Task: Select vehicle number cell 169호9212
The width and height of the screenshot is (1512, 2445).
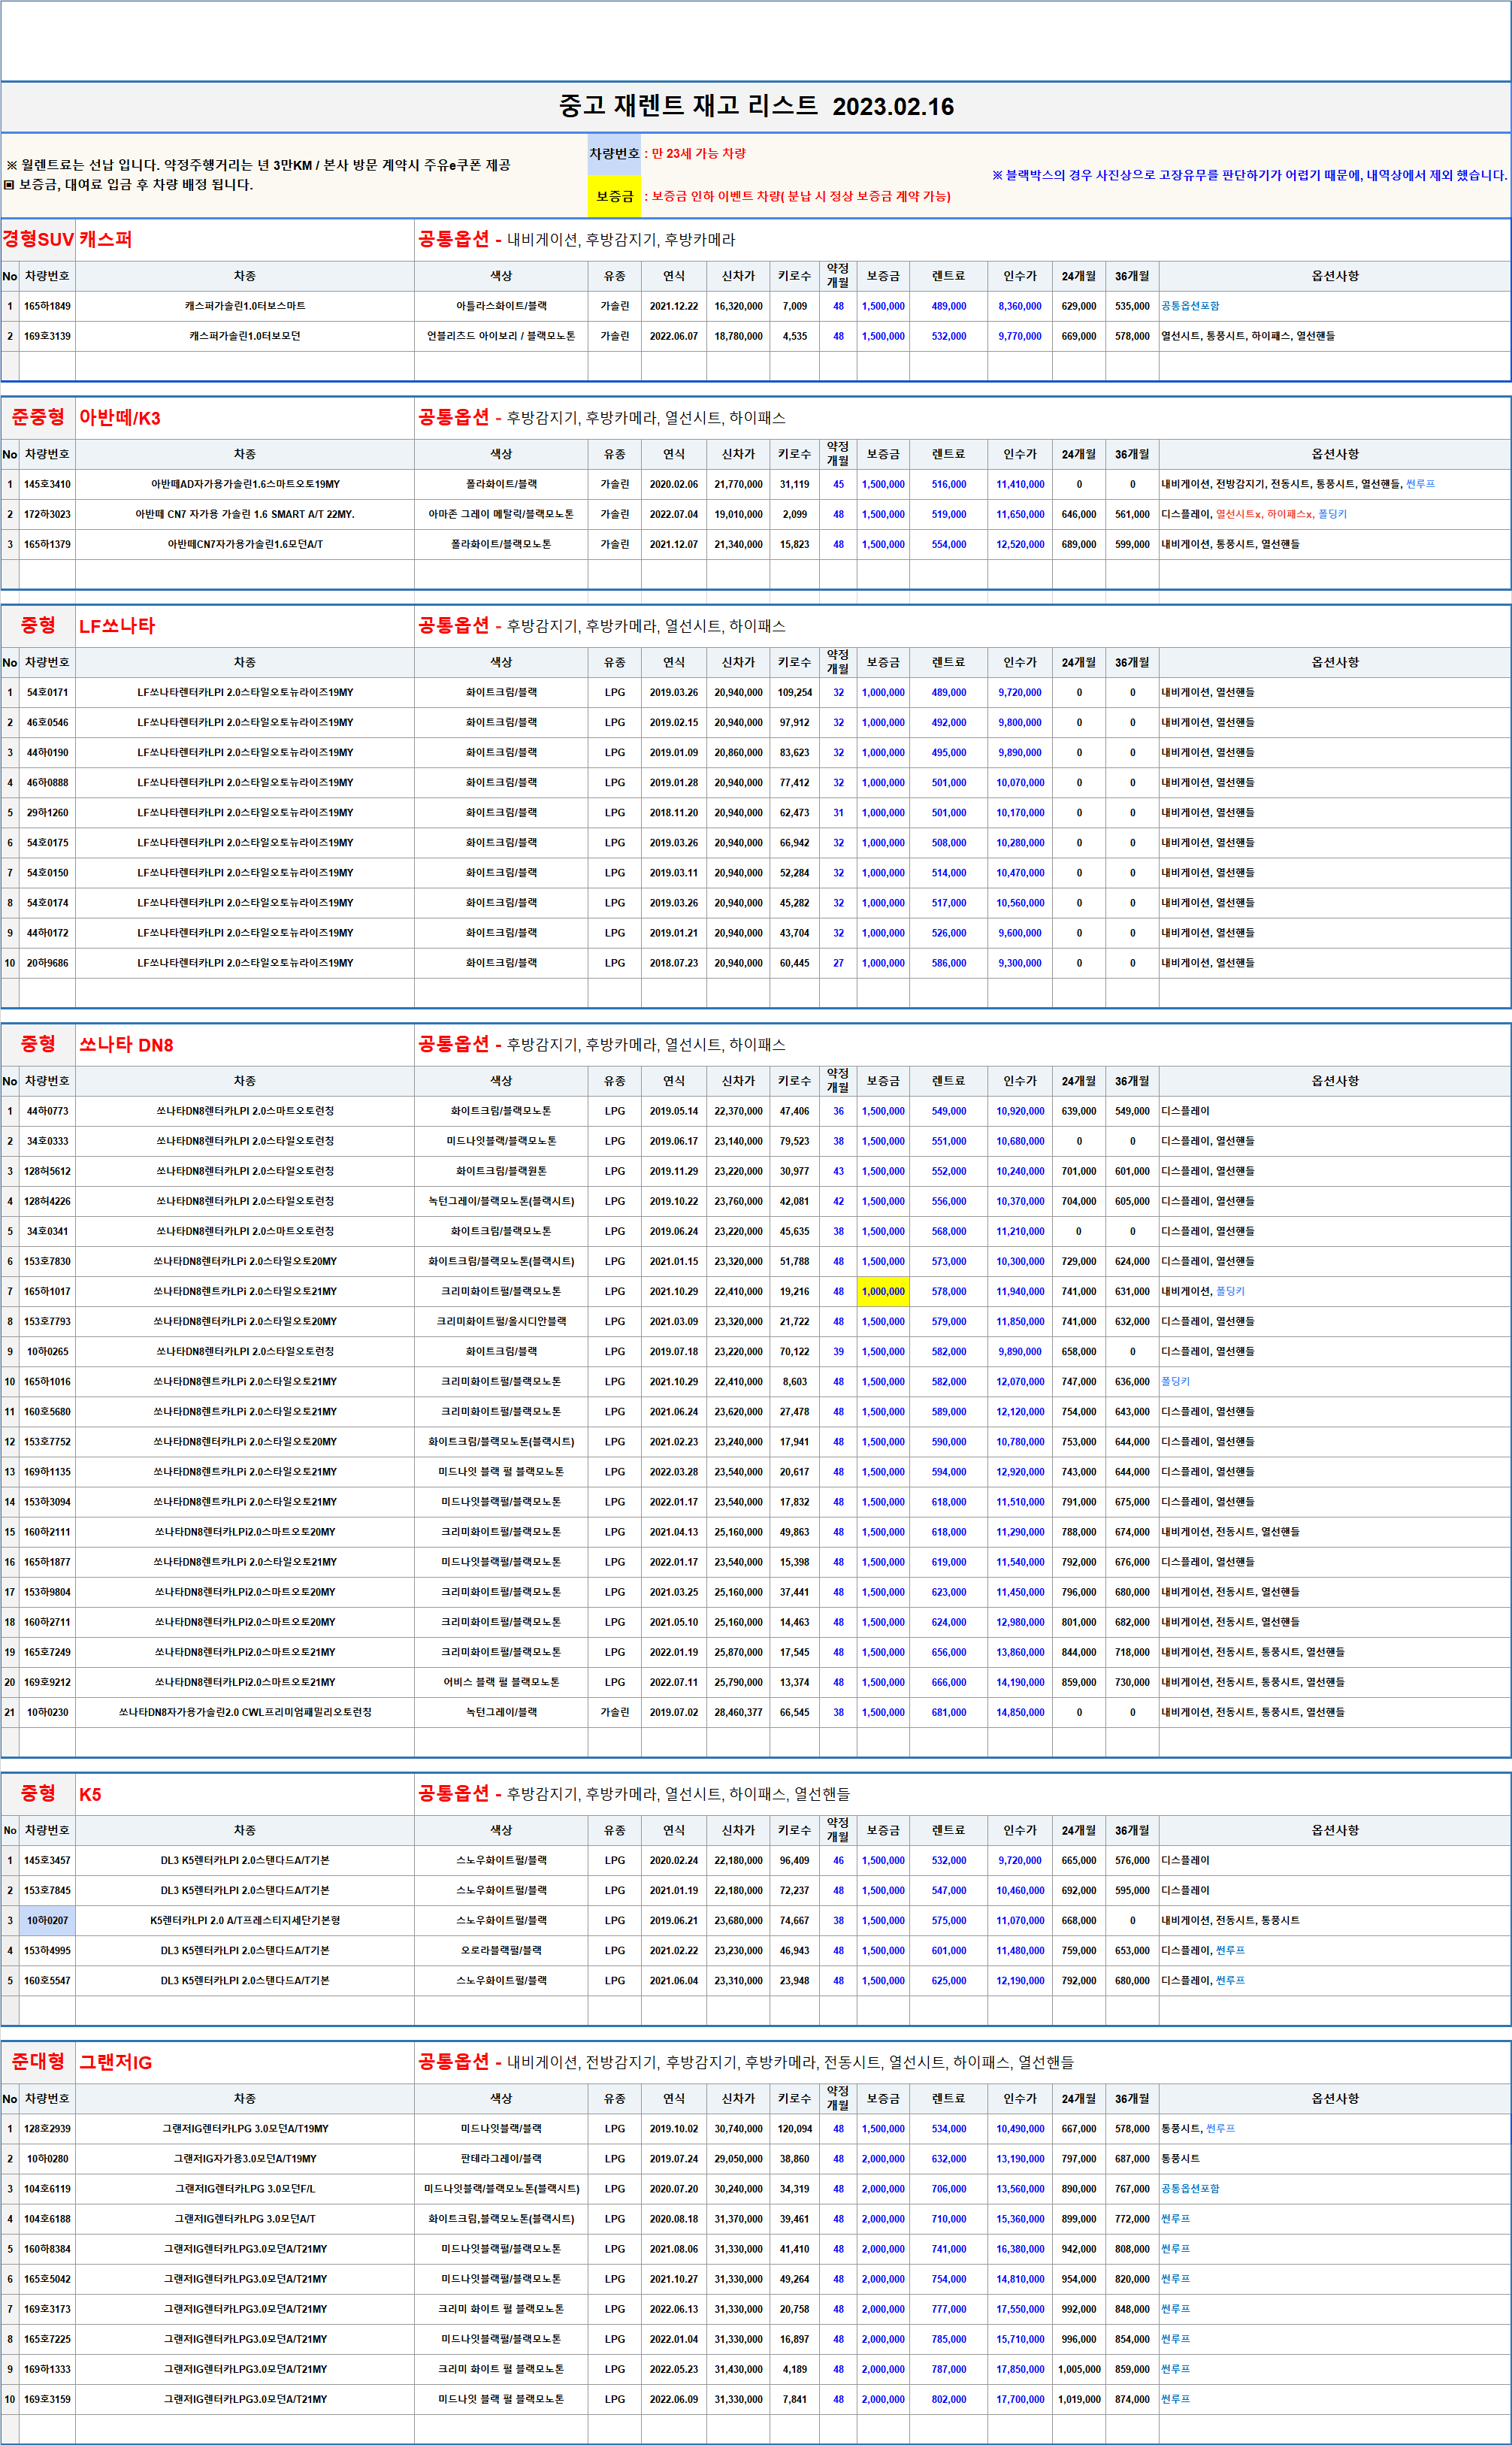Action: click(x=47, y=1682)
